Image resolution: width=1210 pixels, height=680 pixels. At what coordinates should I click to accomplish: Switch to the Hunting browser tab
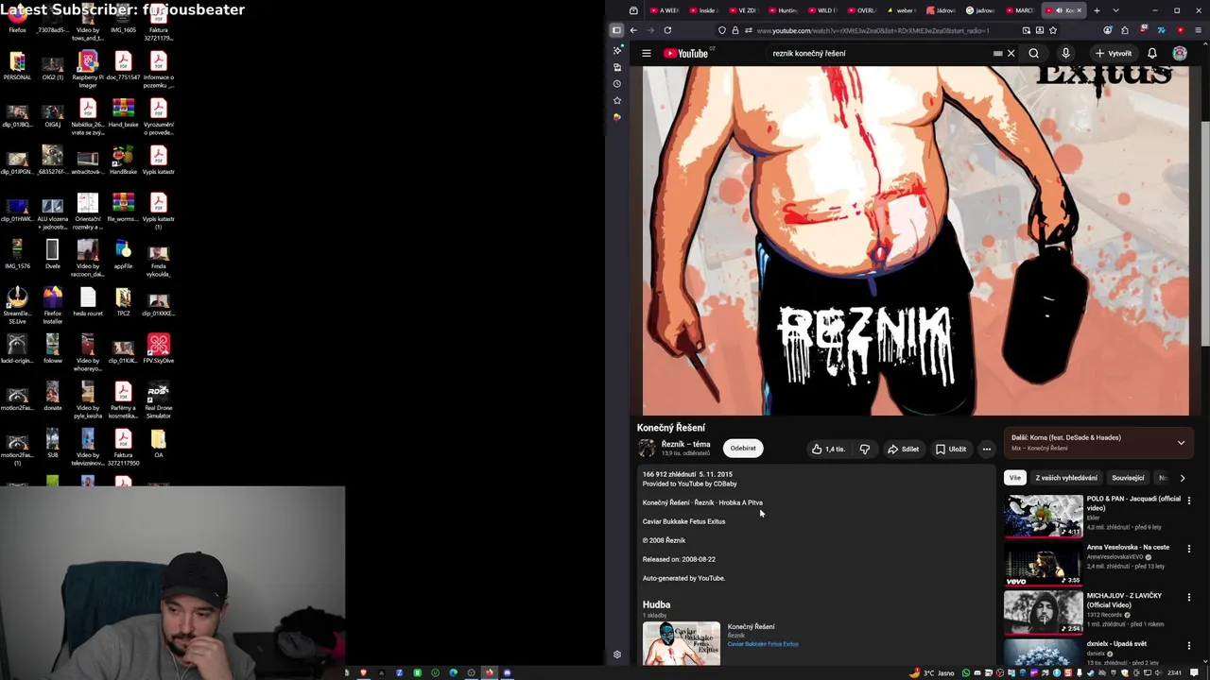point(784,10)
